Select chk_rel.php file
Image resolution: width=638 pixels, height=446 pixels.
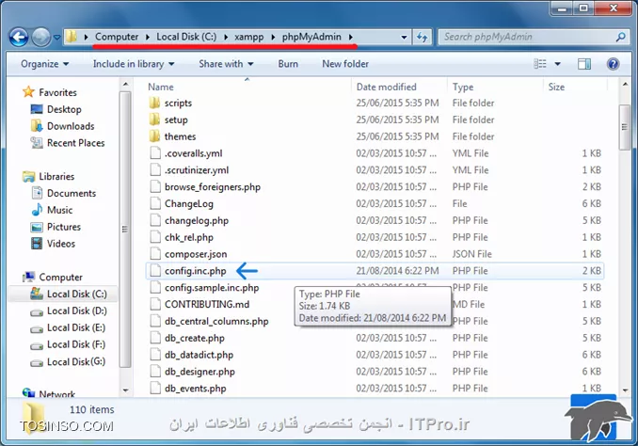(189, 237)
